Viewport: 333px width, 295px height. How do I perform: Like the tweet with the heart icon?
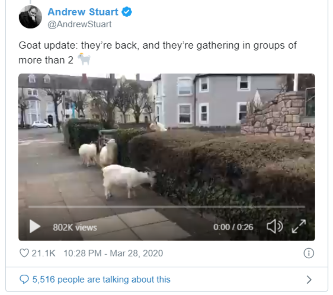point(24,253)
